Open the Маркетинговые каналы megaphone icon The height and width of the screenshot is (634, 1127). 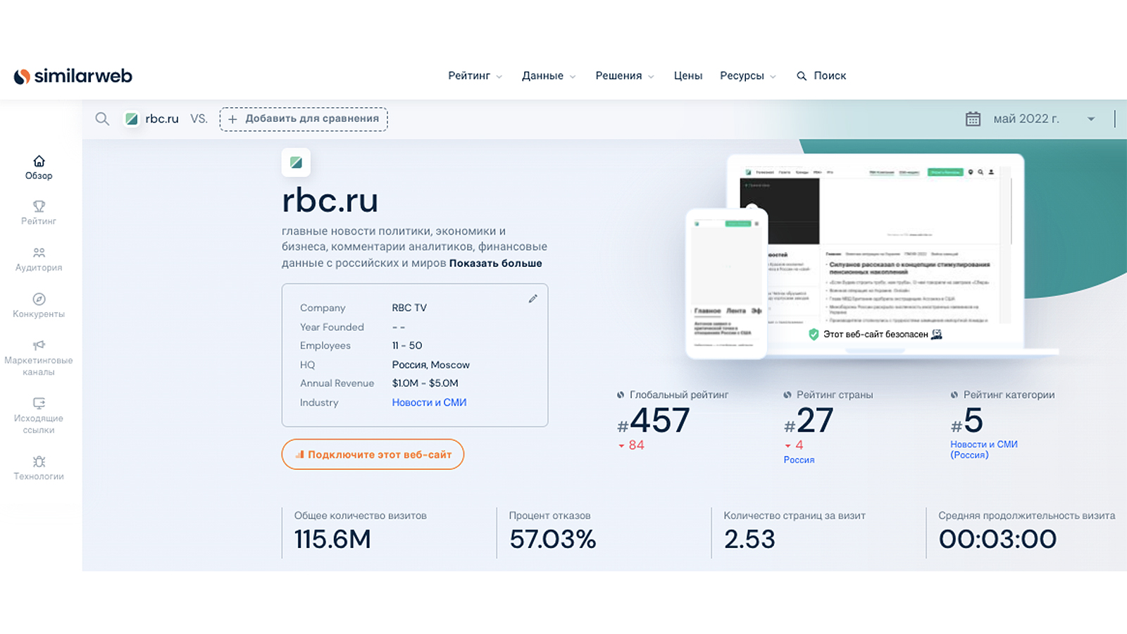tap(39, 345)
